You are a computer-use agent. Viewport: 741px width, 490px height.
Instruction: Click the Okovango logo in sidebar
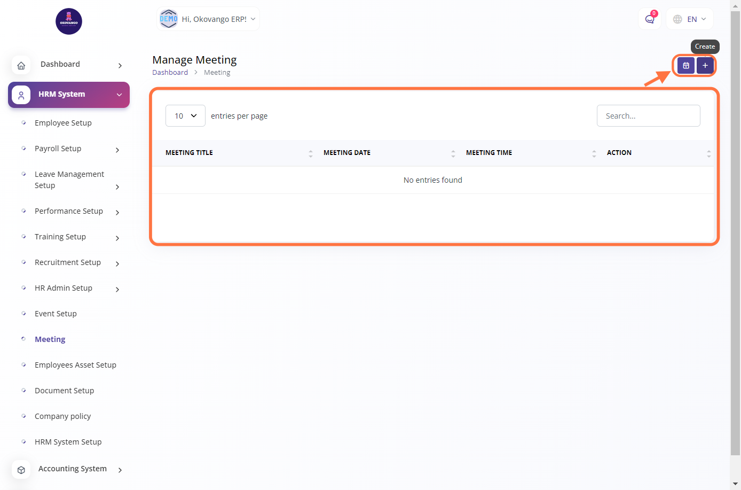(69, 21)
